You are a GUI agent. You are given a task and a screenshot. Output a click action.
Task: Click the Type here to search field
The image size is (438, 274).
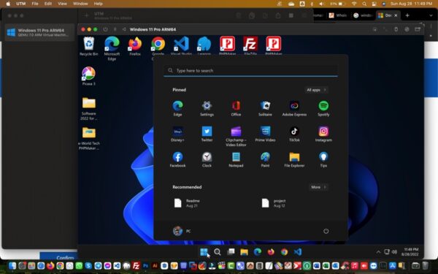(250, 70)
